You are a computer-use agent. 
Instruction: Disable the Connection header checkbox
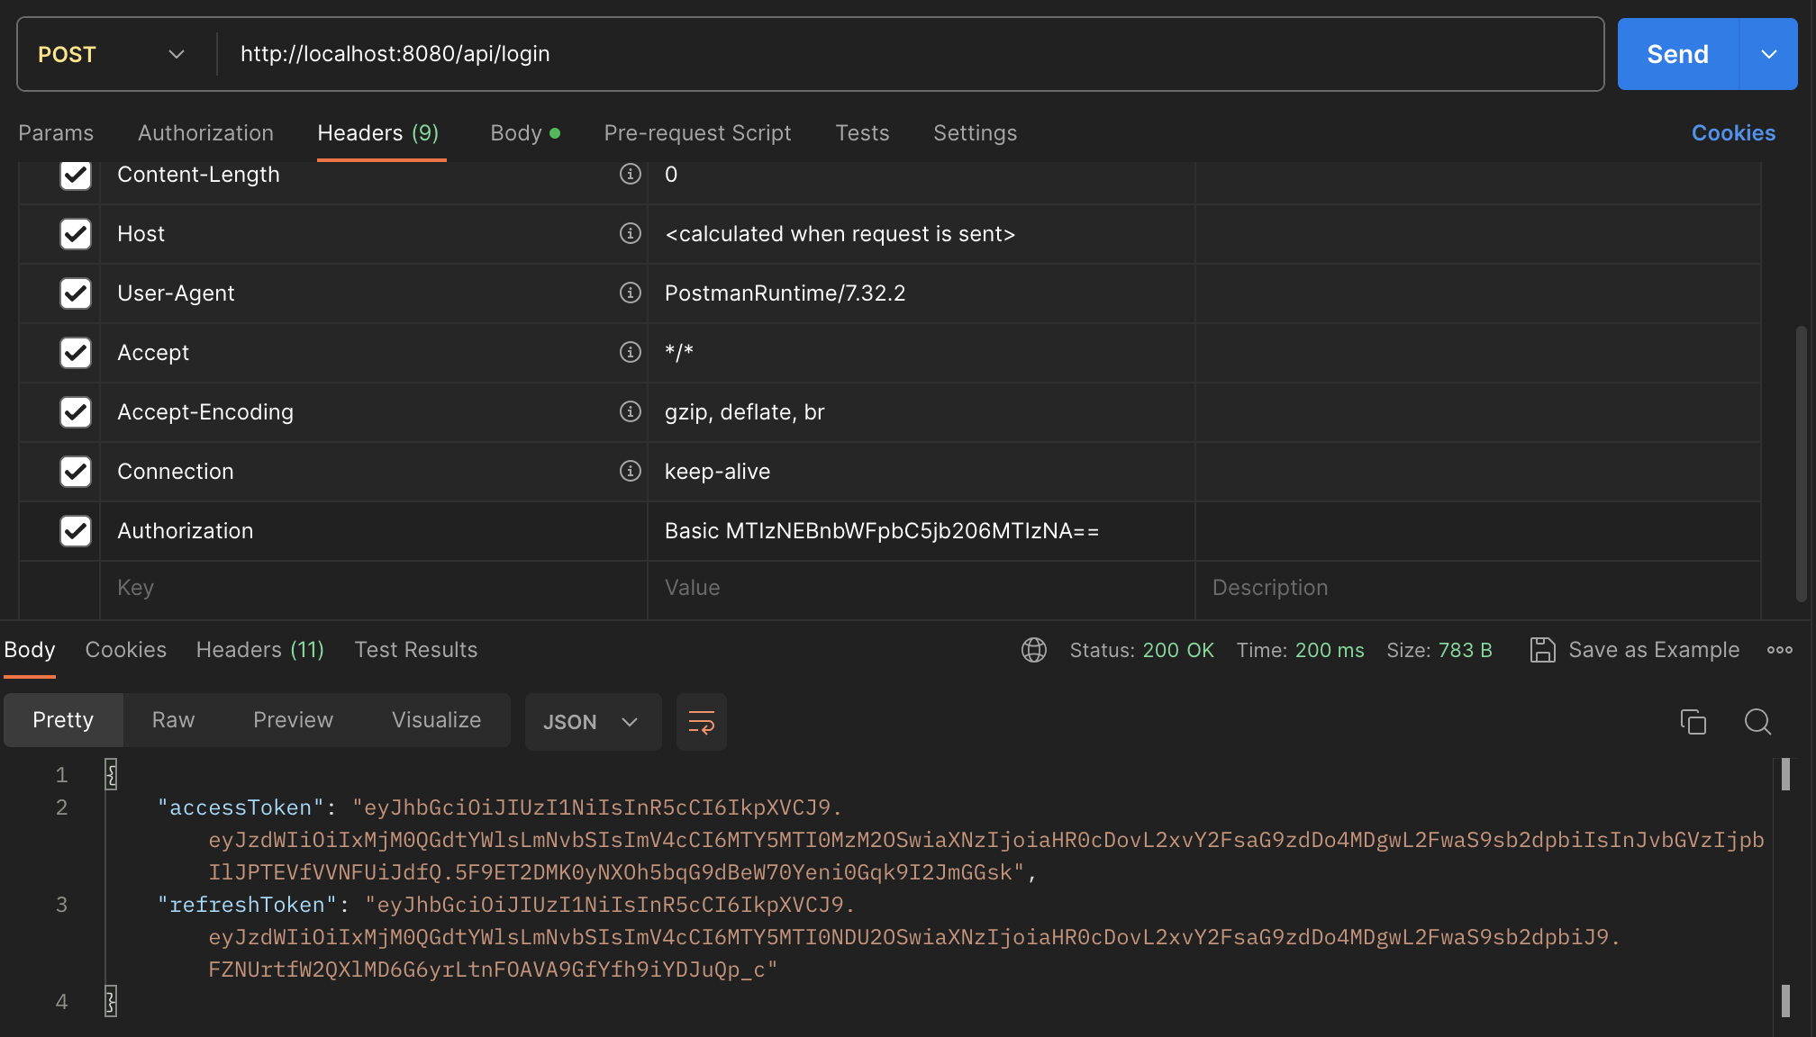pos(76,472)
